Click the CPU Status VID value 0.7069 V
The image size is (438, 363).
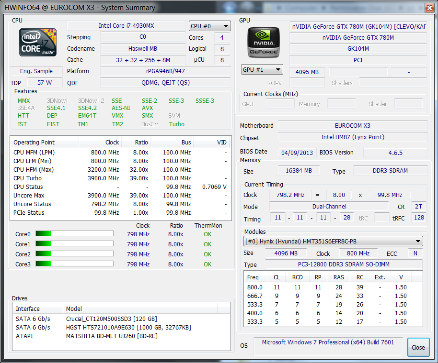pos(214,187)
